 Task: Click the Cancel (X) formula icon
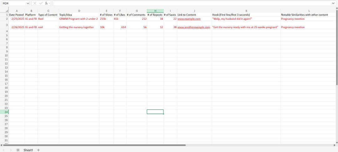(x=35, y=3)
